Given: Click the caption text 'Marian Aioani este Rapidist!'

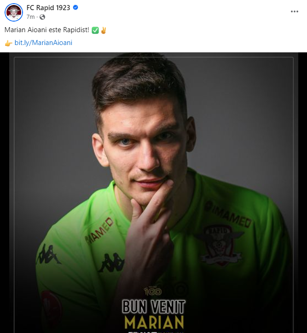Looking at the screenshot, I should point(46,30).
